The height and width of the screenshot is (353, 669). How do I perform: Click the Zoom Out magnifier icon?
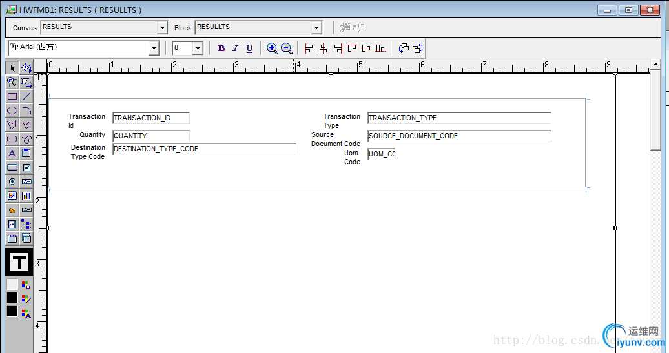[286, 48]
